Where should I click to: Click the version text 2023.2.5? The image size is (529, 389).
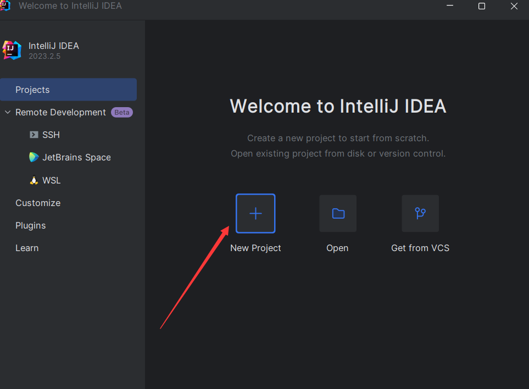pyautogui.click(x=44, y=57)
